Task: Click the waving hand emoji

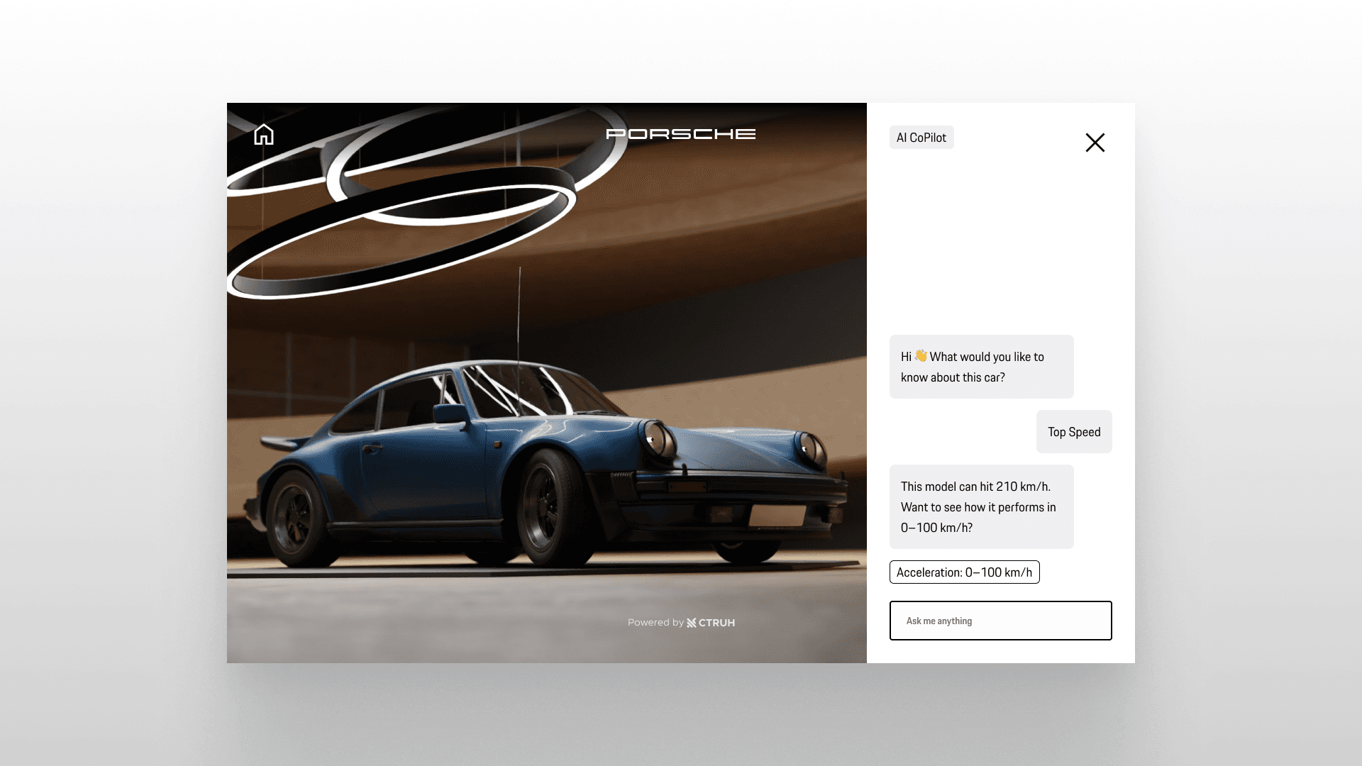Action: point(921,356)
